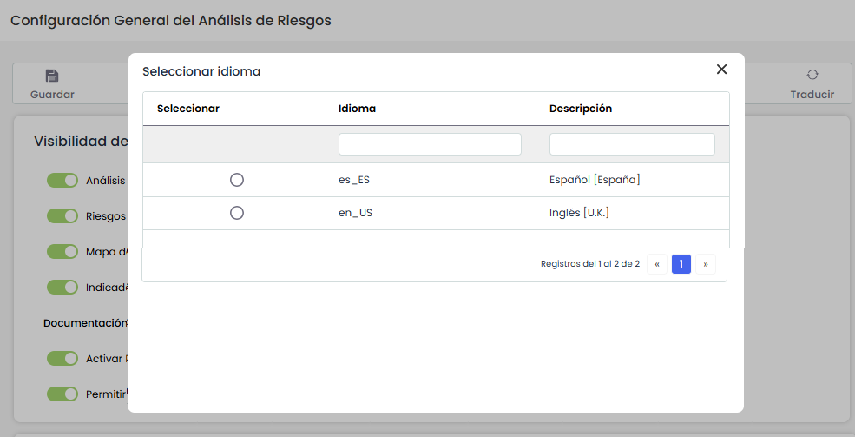Sort by the Descripción column header
Screen dimensions: 855x437
coord(581,109)
